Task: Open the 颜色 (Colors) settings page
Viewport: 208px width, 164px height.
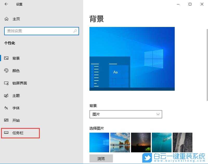Action: tap(16, 70)
